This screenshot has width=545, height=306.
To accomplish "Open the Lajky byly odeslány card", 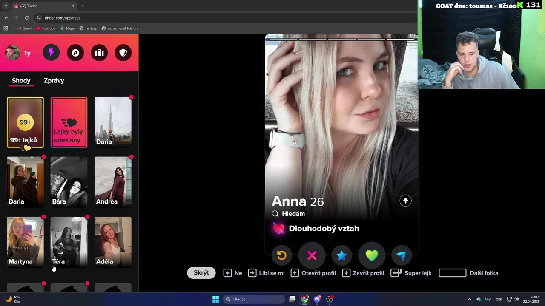I will (x=69, y=122).
